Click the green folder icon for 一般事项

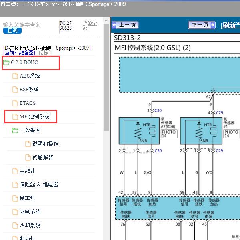pos(15,130)
